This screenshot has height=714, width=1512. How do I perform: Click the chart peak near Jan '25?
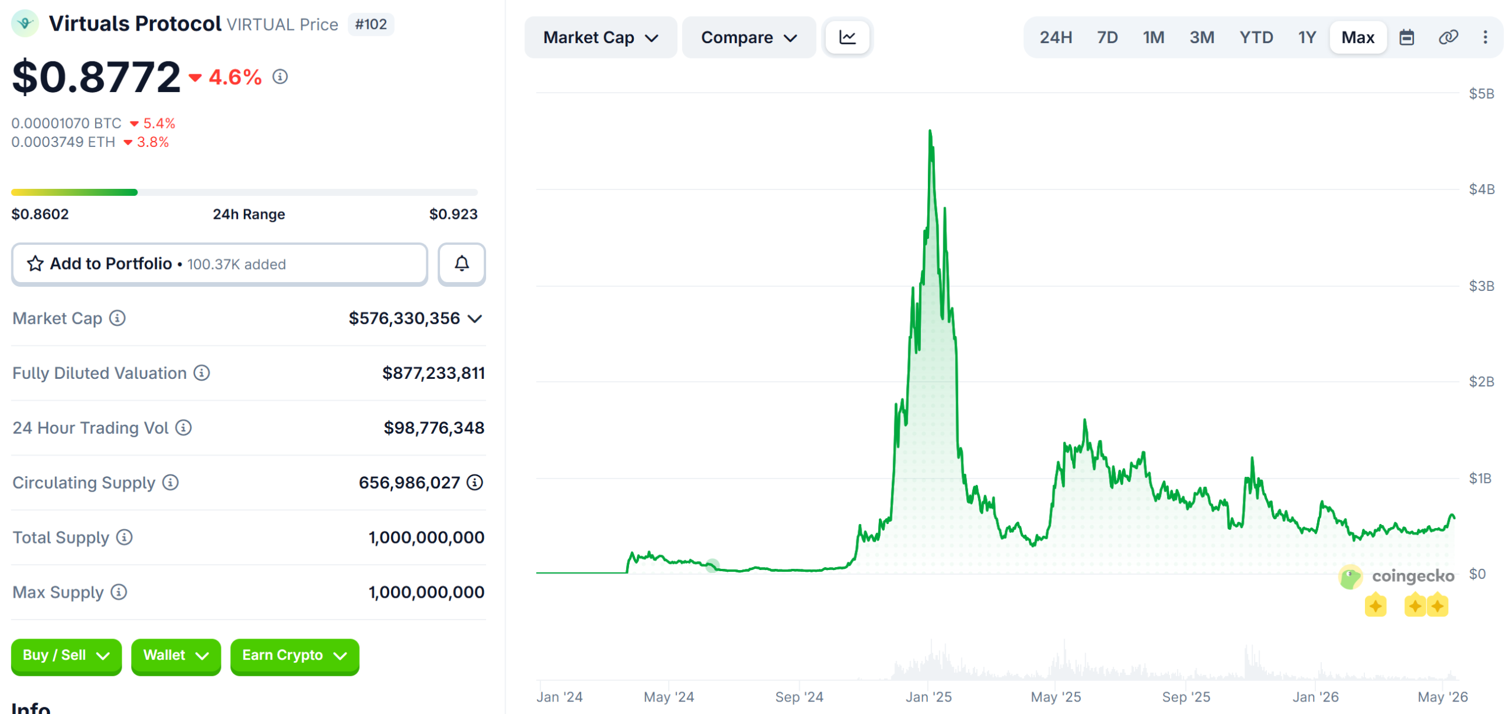930,132
